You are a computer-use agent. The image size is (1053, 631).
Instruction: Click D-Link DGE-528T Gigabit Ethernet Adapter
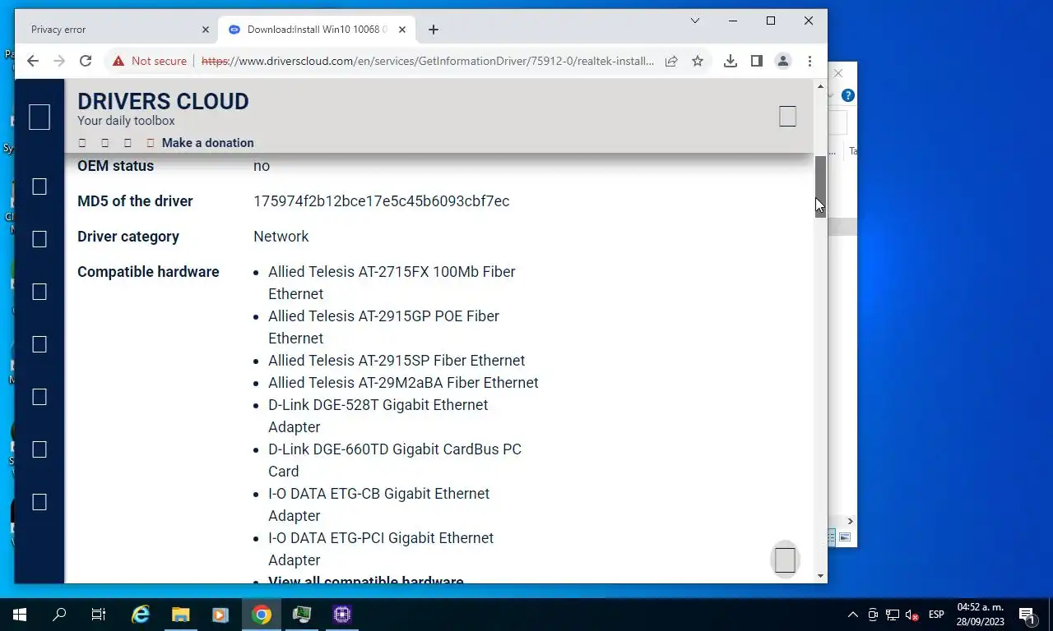[x=378, y=416]
